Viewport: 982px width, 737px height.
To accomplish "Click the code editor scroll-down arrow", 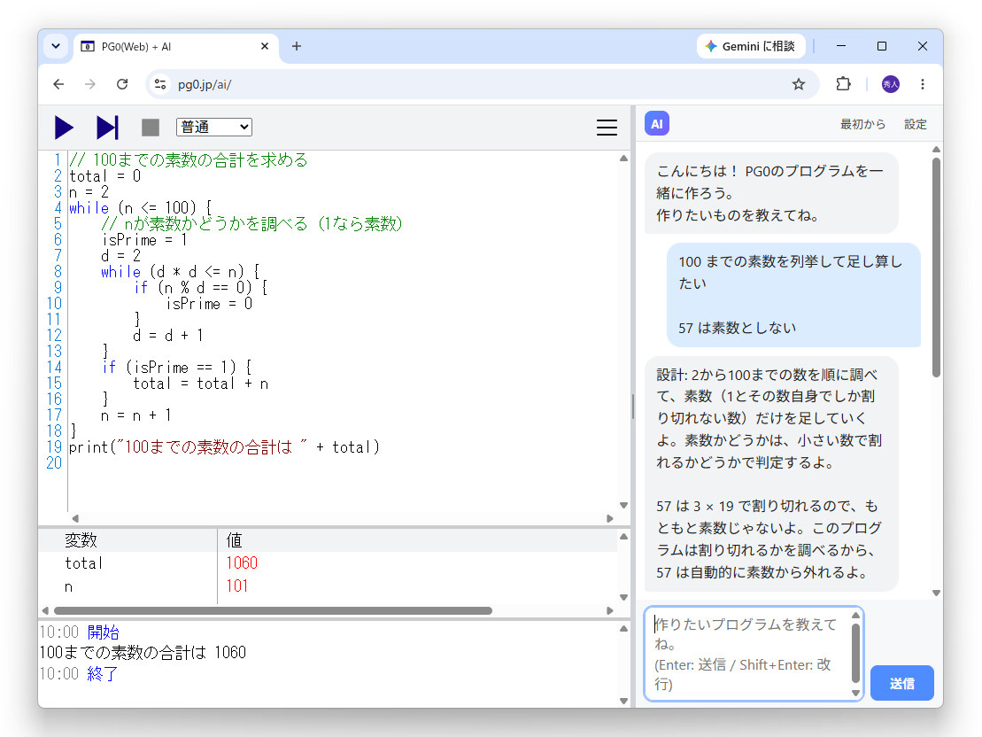I will [623, 505].
